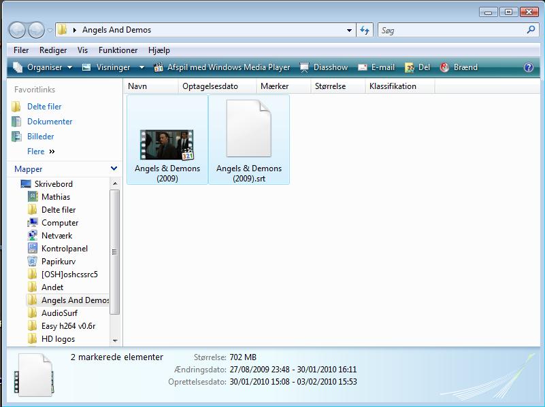Go back with the Back arrow button
This screenshot has width=545, height=407.
(x=17, y=30)
